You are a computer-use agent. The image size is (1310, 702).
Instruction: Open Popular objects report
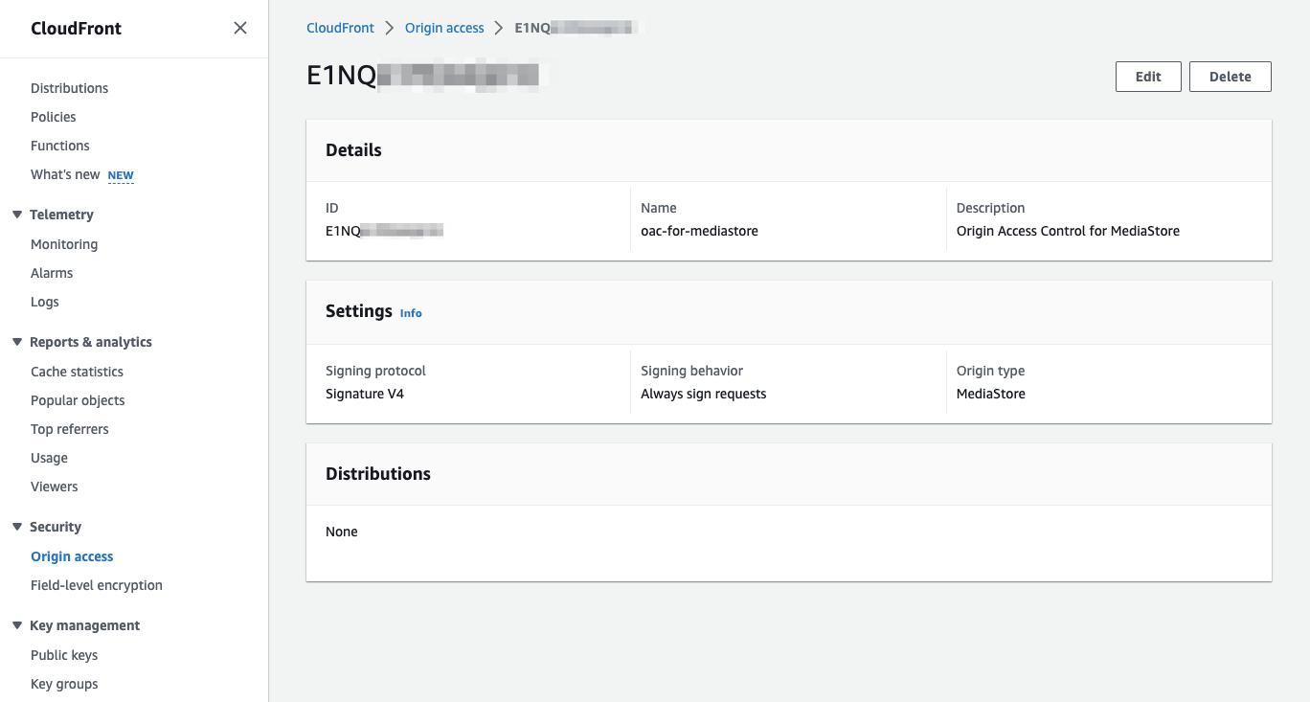coord(78,400)
